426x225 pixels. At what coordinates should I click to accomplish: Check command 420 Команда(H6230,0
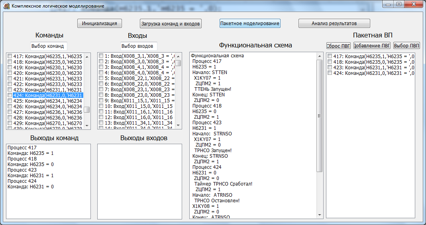point(10,73)
